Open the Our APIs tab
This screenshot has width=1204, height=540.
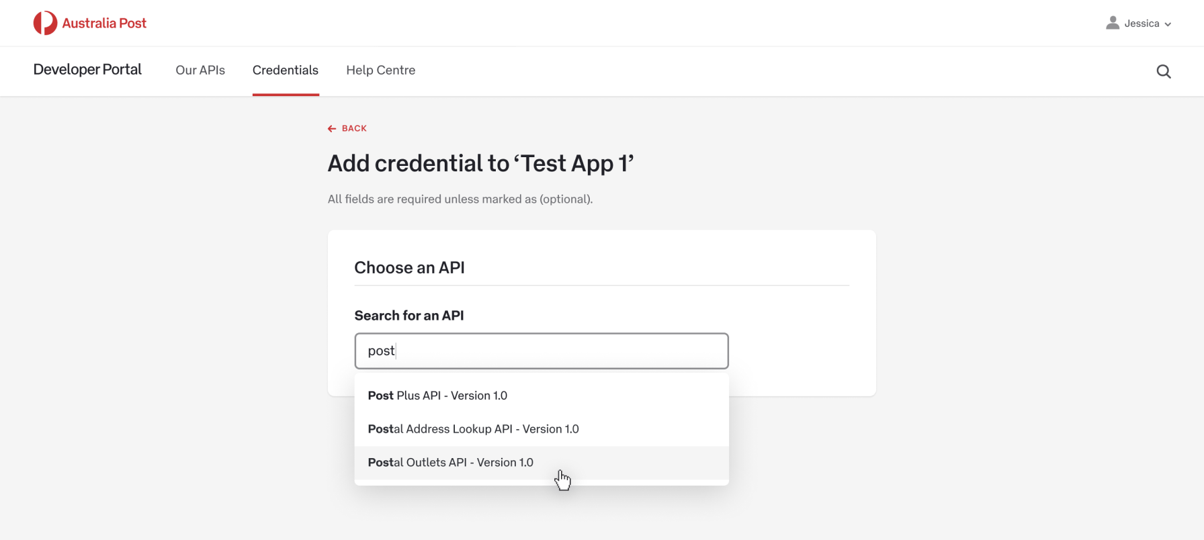point(200,71)
